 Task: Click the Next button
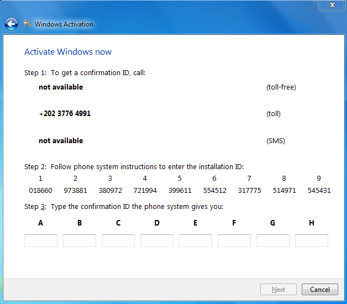point(278,290)
